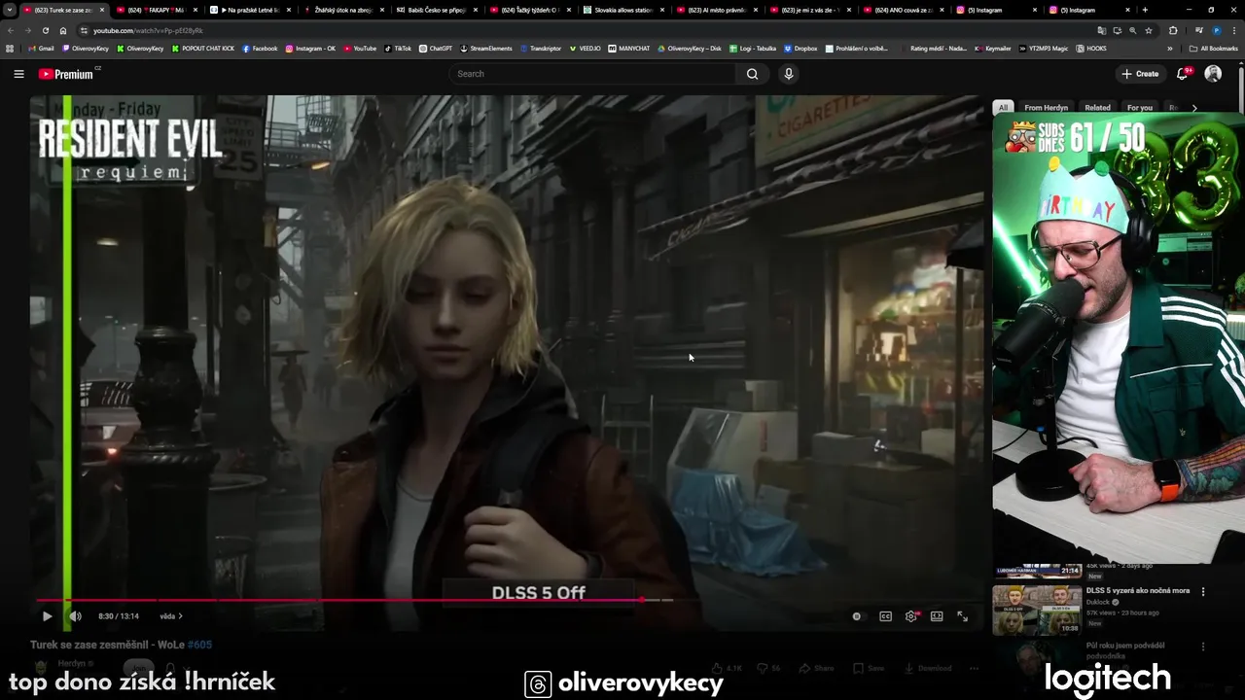The image size is (1245, 700).
Task: Open the "All Bookmarks" folder
Action: pyautogui.click(x=1214, y=48)
